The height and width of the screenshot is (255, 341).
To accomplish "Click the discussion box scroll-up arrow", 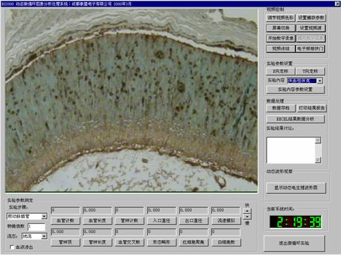I will point(318,140).
